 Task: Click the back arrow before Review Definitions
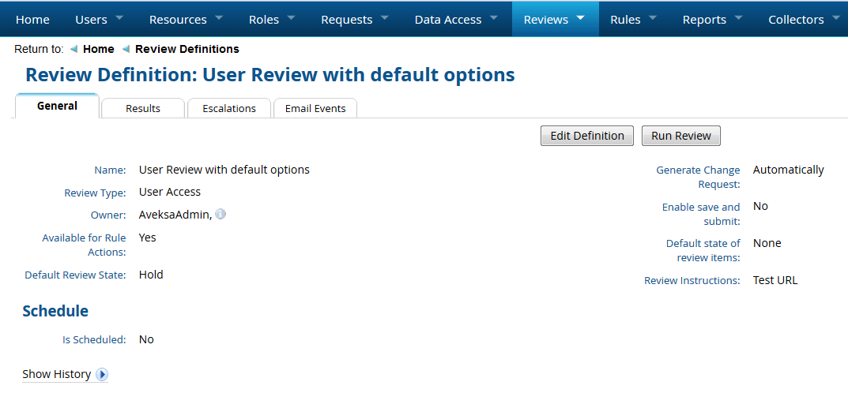pos(126,49)
